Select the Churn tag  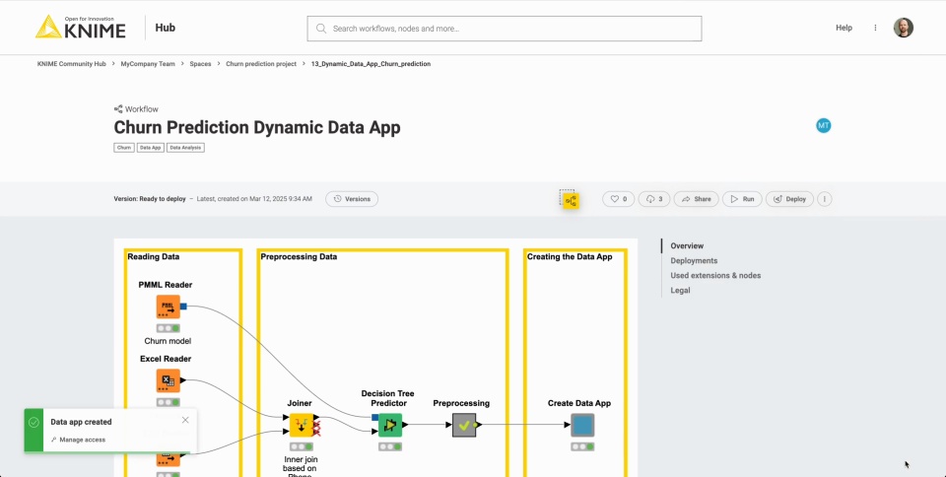(x=124, y=147)
